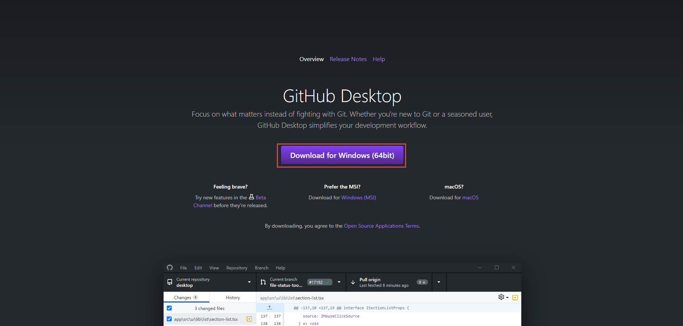Click modified status icon beside section-list.tsx row

coord(249,319)
